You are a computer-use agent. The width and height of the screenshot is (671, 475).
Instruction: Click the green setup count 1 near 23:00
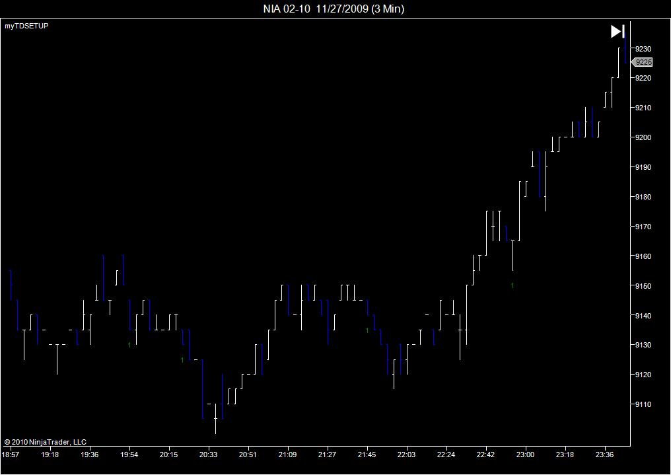(x=512, y=285)
